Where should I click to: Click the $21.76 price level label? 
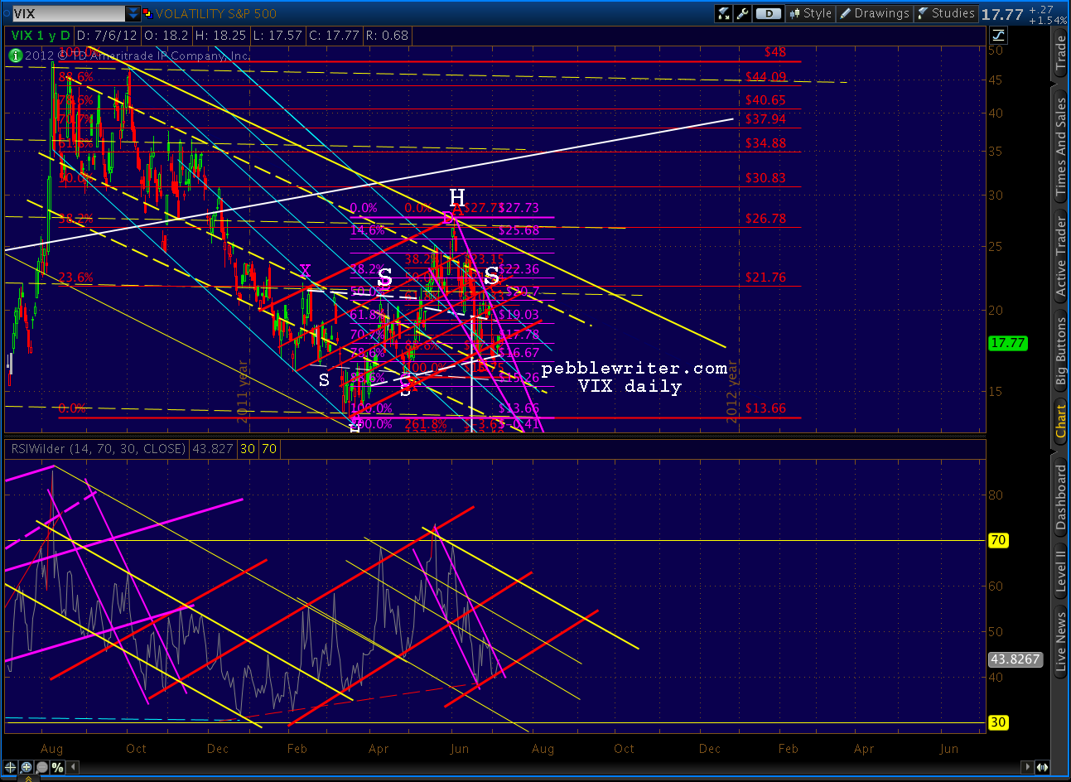pyautogui.click(x=765, y=278)
